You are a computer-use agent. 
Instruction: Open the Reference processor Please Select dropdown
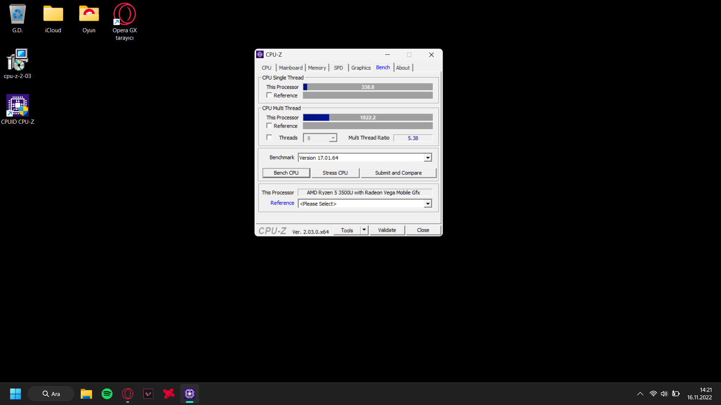coord(428,204)
